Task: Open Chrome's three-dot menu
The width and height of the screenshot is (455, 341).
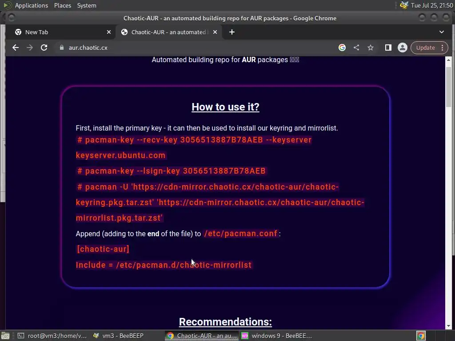Action: [x=442, y=48]
